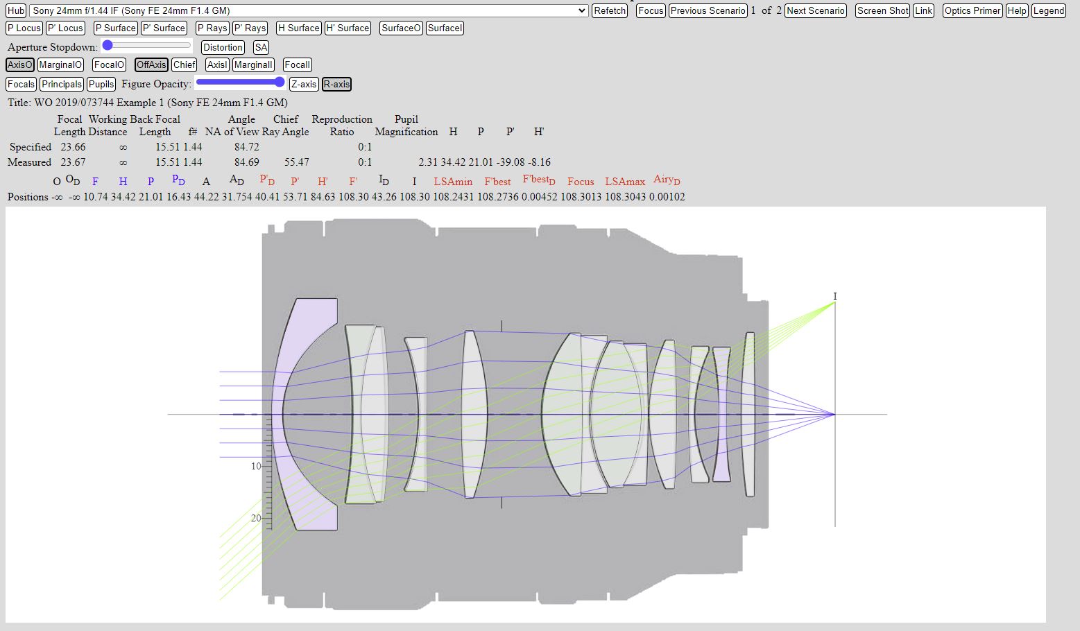Viewport: 1080px width, 631px height.
Task: Disable the AxisO rays
Action: [x=20, y=64]
